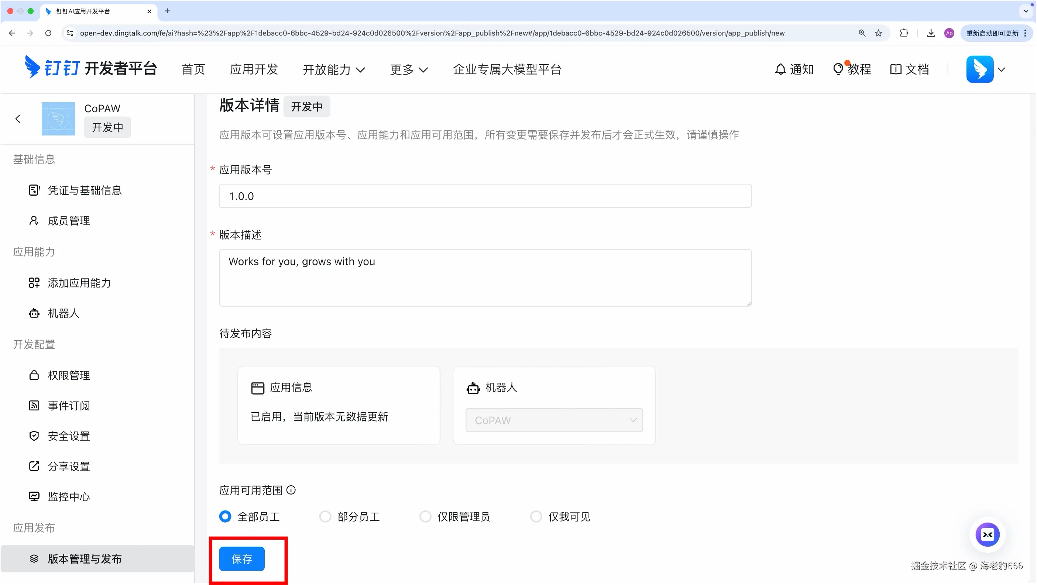Screen dimensions: 1037x585
Task: Open 安全设置 in the sidebar
Action: pos(69,436)
